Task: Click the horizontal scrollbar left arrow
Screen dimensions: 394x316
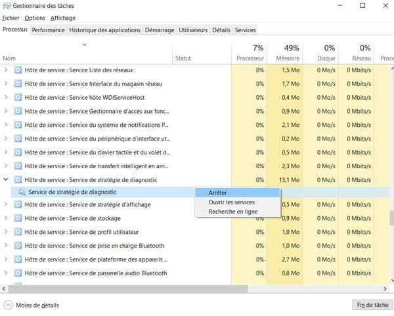Action: click(4, 289)
